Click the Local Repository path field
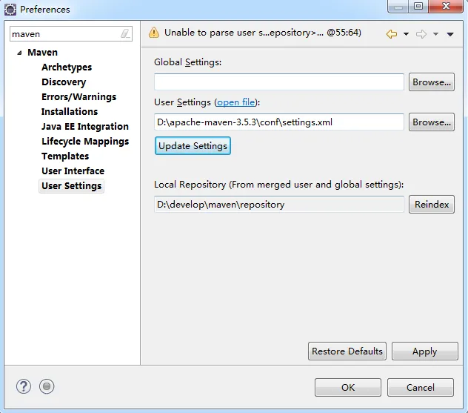This screenshot has width=468, height=413. [279, 205]
